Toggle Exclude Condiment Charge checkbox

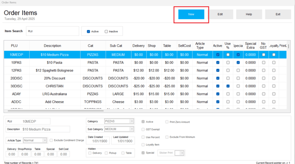tap(51, 140)
